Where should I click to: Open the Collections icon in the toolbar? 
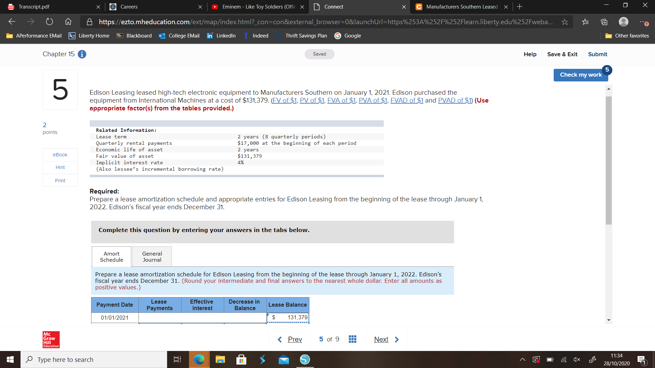(x=604, y=21)
